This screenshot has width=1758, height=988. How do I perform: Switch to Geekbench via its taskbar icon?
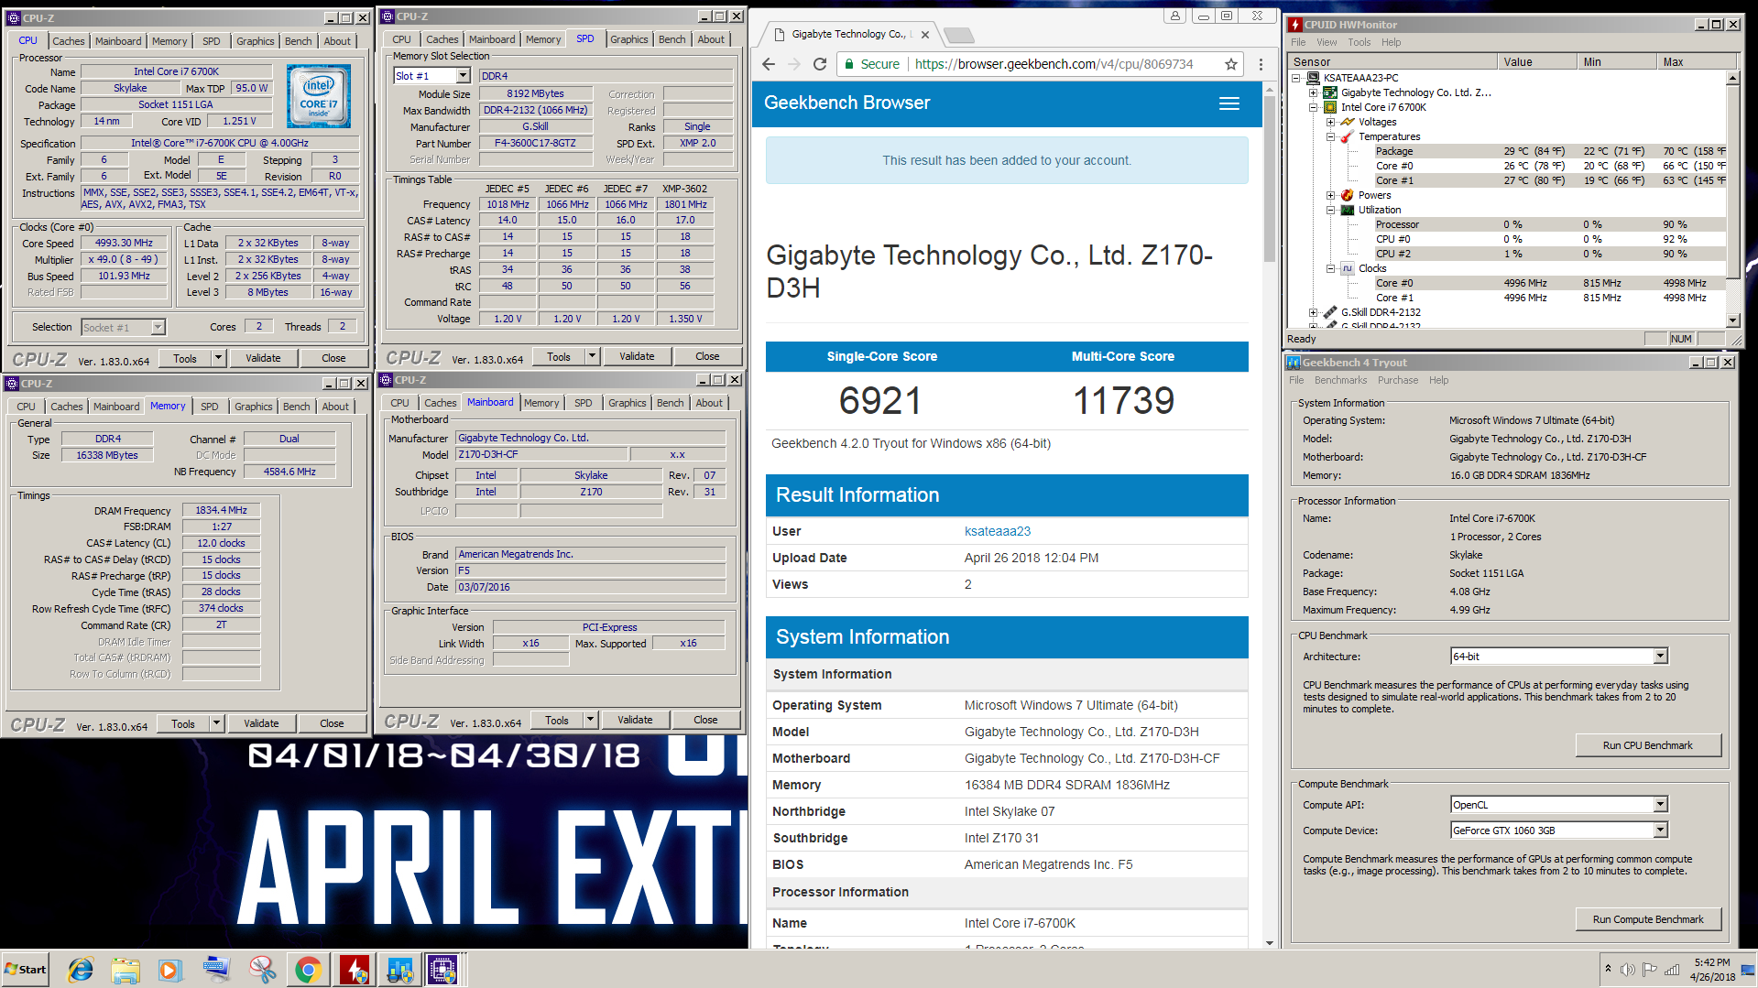click(399, 970)
